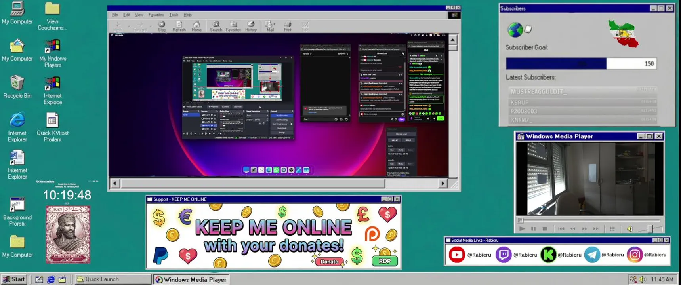Open the Quick KVItset Proilam file icon
681x285 pixels.
52,127
